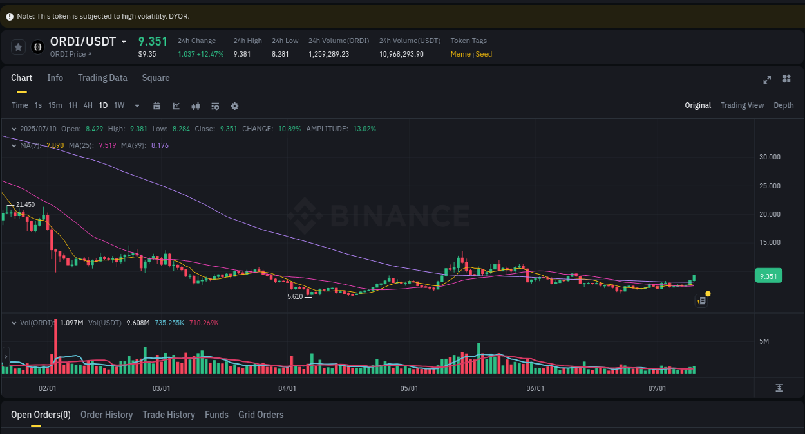
Task: Click the ORDI token logo icon
Action: (36, 46)
